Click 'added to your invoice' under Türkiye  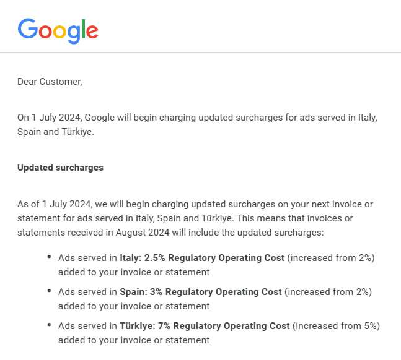coord(105,340)
